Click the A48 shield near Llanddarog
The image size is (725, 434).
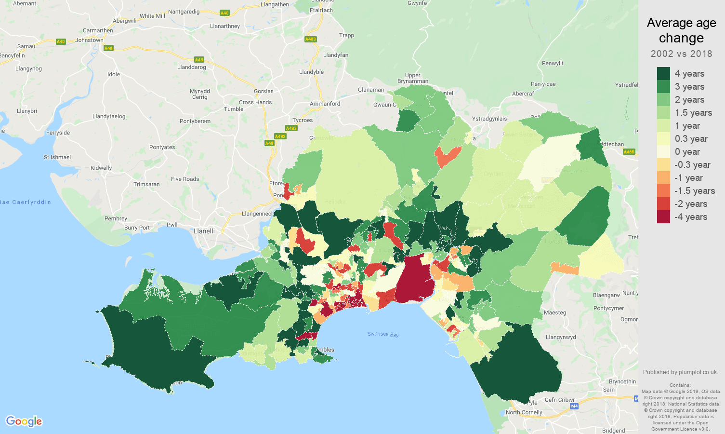(199, 60)
